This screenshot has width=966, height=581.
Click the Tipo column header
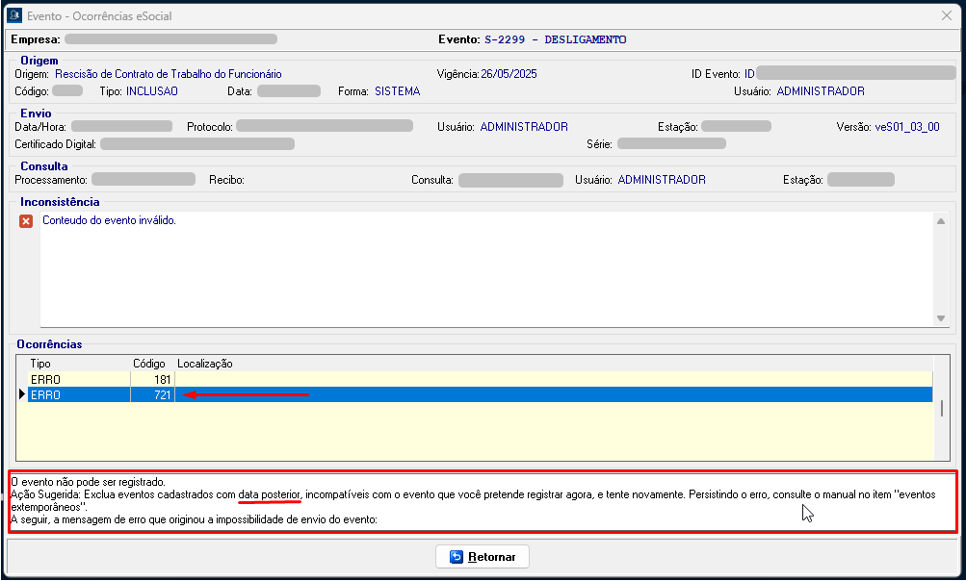click(41, 364)
